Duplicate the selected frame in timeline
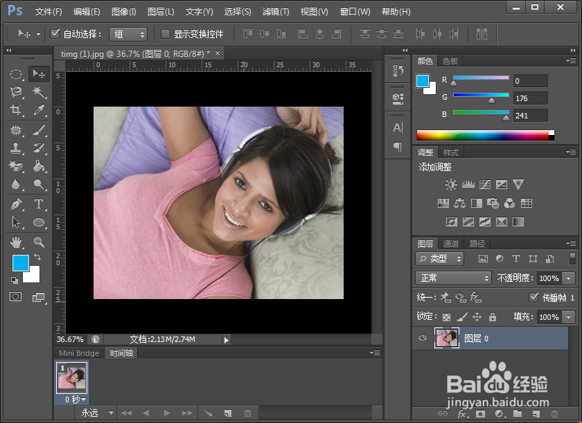582x423 pixels. pyautogui.click(x=227, y=413)
